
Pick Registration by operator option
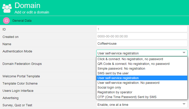(115, 92)
